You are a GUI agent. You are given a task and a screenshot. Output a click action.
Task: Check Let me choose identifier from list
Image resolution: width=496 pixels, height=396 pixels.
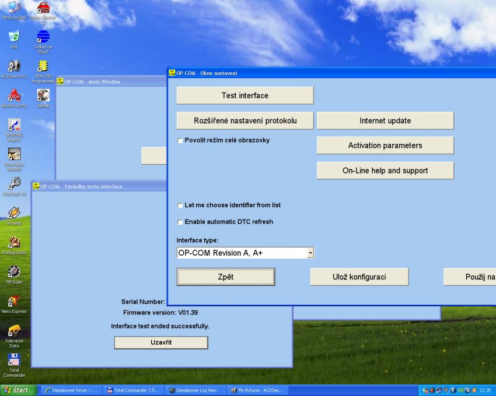tap(180, 206)
